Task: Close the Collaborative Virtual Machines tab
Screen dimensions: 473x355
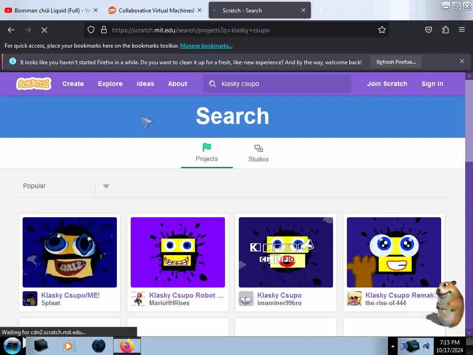Action: [x=200, y=10]
